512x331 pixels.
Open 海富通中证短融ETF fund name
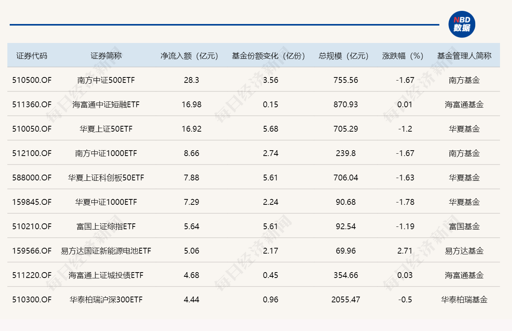106,105
